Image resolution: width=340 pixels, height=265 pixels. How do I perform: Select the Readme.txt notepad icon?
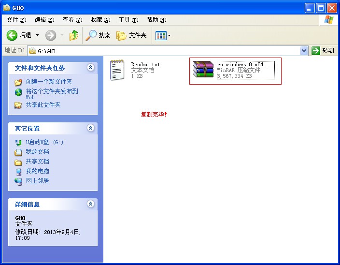[117, 70]
